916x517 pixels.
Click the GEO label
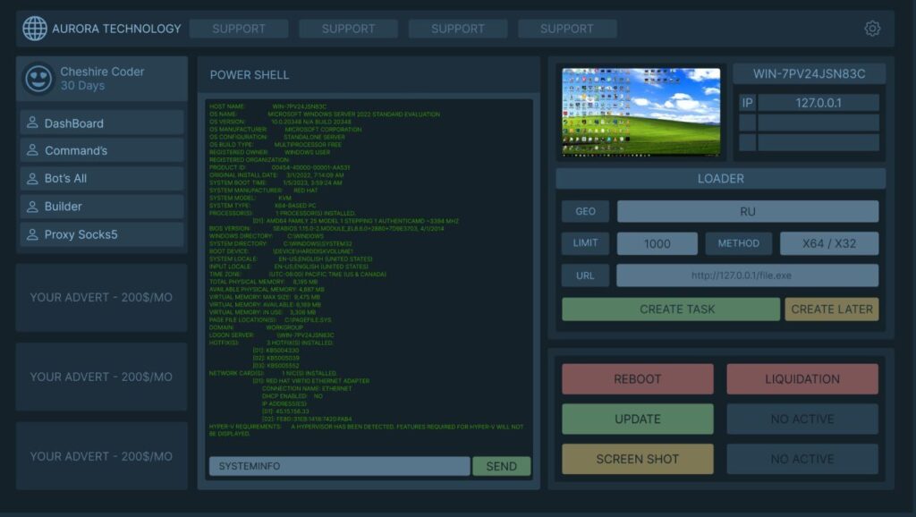585,211
